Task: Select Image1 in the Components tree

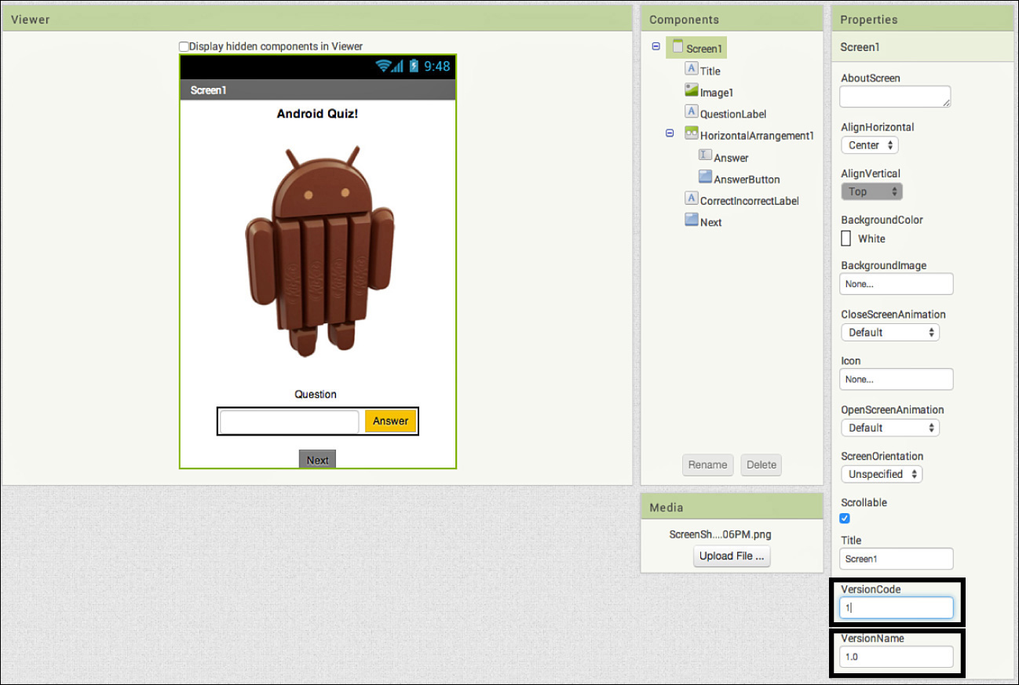Action: click(x=717, y=93)
